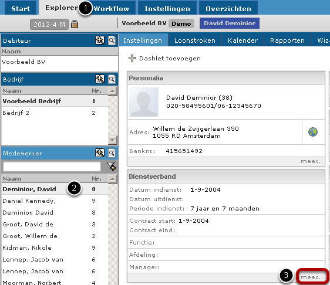Click the lock icon next to period 2012-4-M
The width and height of the screenshot is (330, 285).
pos(75,24)
